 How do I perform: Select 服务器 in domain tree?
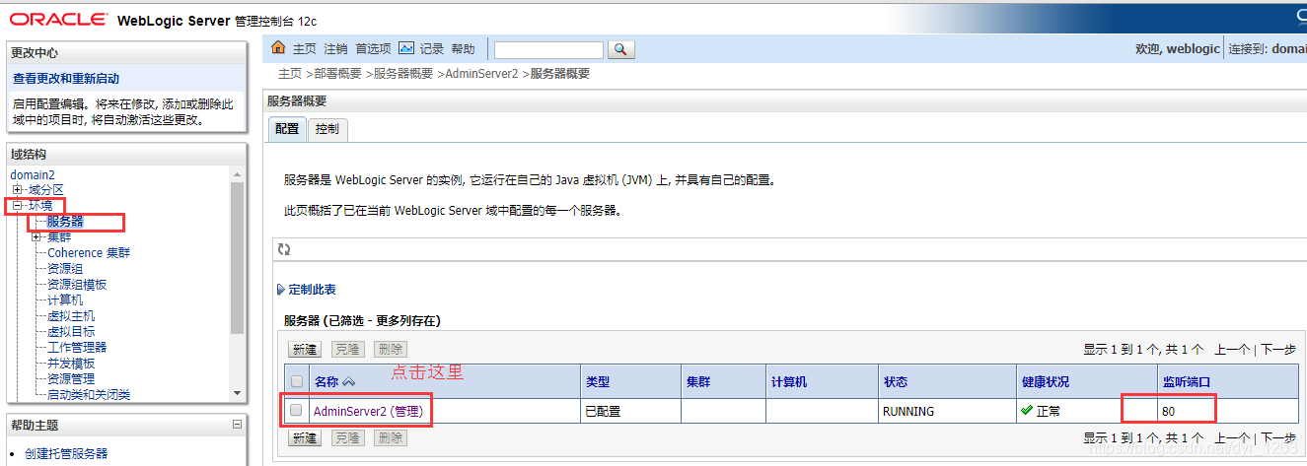(x=65, y=222)
